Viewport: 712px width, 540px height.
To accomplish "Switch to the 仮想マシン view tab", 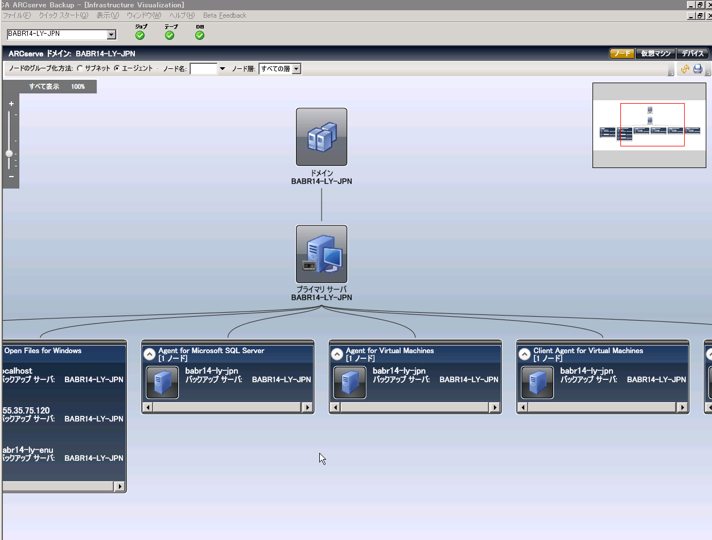I will point(656,54).
